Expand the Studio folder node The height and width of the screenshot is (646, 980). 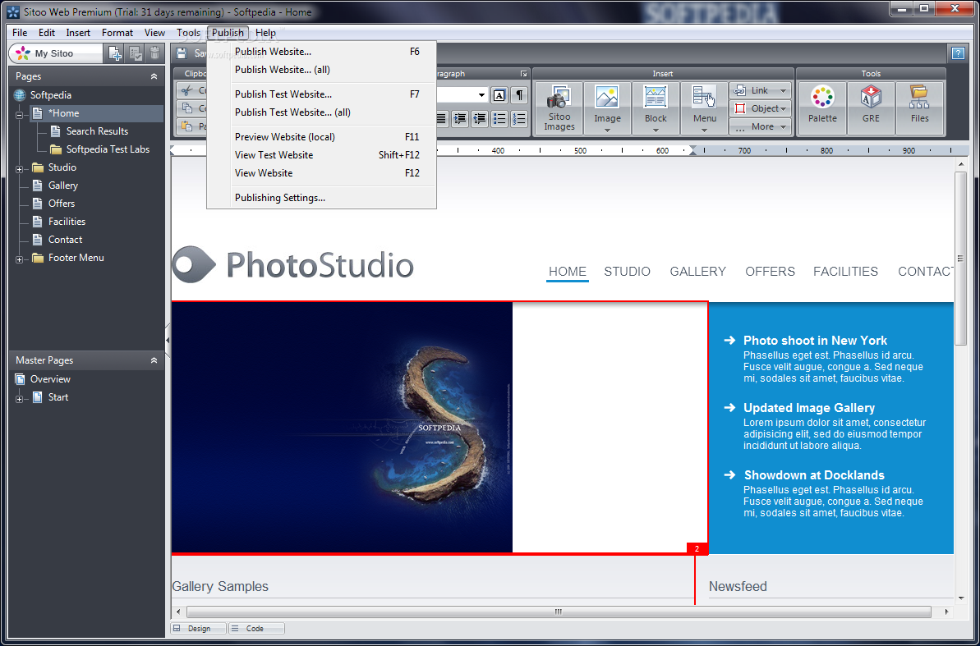tap(20, 169)
